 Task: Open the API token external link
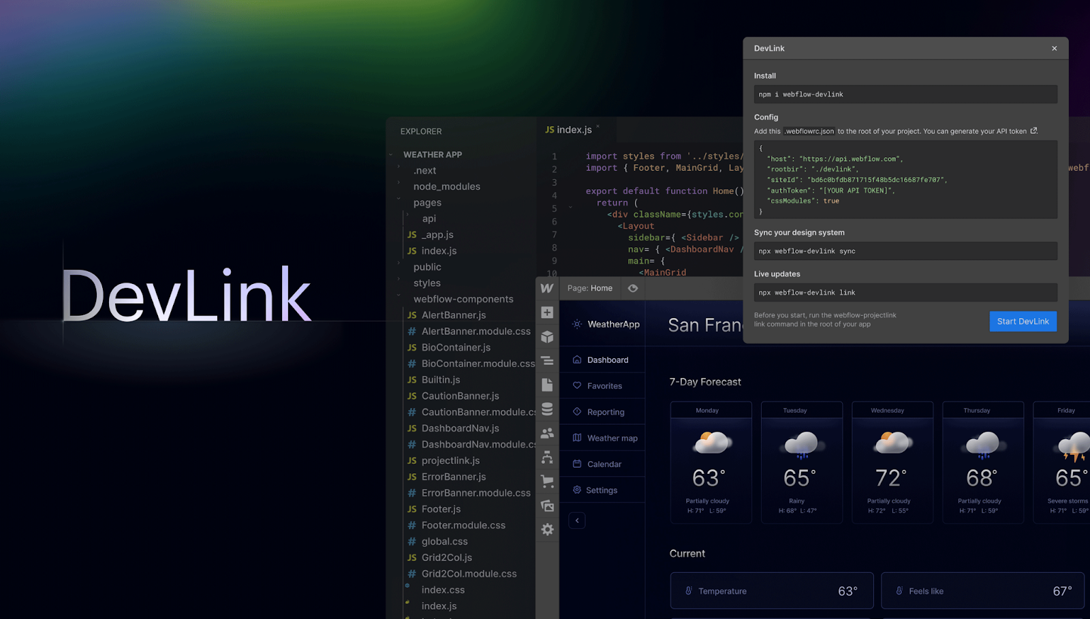point(1033,131)
